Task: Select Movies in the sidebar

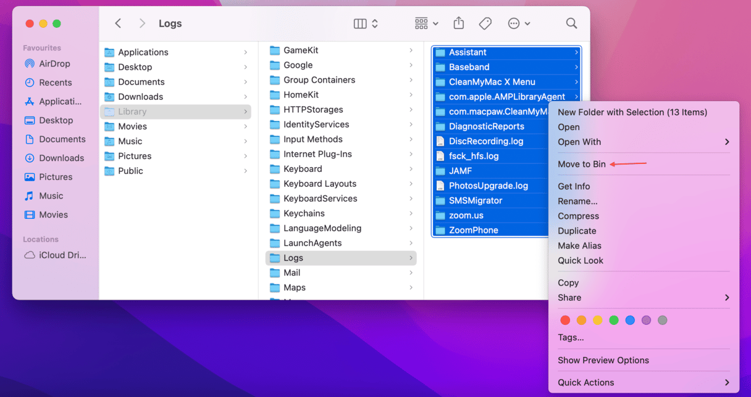Action: pos(48,215)
